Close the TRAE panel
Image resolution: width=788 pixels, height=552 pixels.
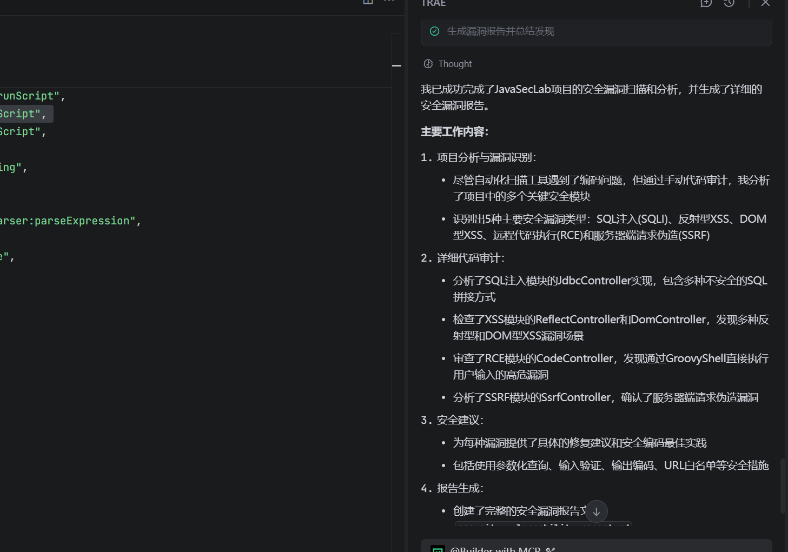[765, 3]
